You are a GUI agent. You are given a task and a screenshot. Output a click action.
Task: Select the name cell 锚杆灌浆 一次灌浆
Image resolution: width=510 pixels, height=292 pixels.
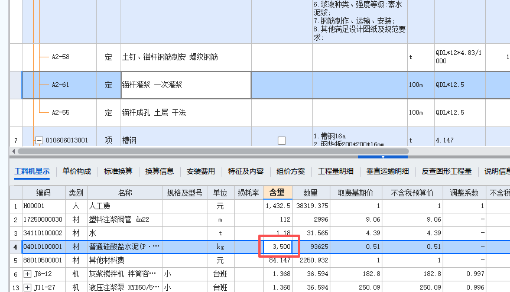point(186,85)
